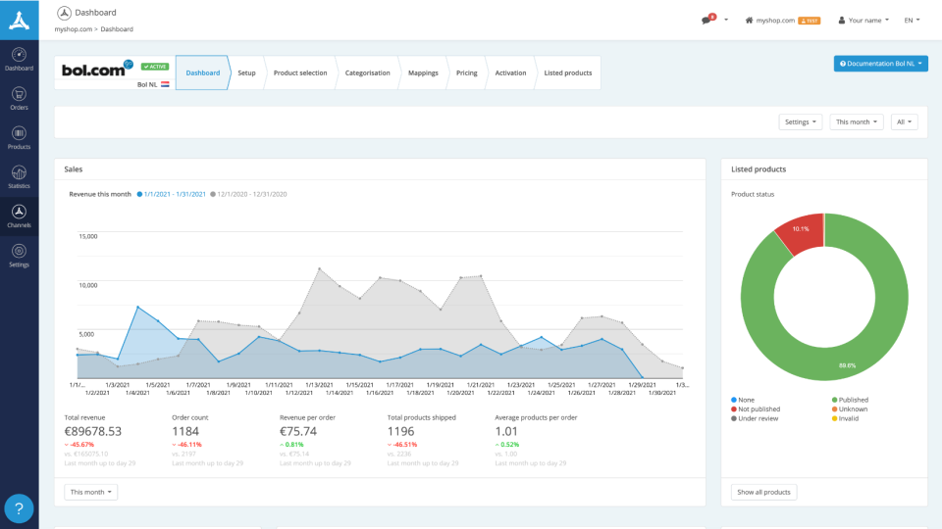Click the -45.67% revenue change indicator
The width and height of the screenshot is (942, 529).
[x=79, y=445]
